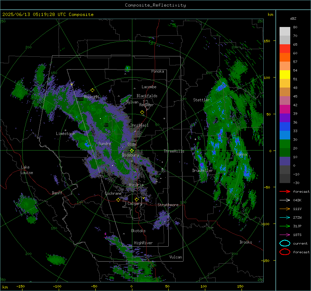Click the dBZ legend heading
The image size is (311, 291).
[293, 18]
